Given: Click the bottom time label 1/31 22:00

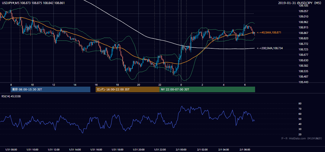Looking at the screenshot, I should 160,149.
